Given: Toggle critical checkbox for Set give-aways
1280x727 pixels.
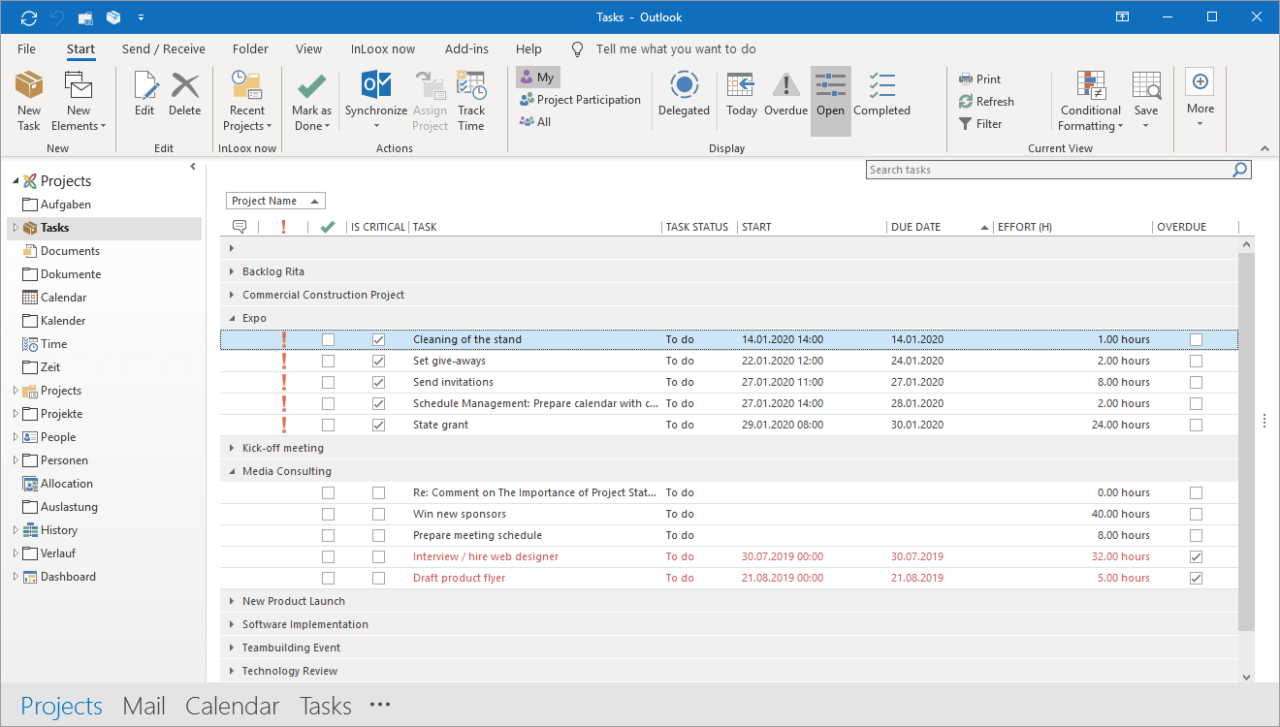Looking at the screenshot, I should (x=378, y=361).
